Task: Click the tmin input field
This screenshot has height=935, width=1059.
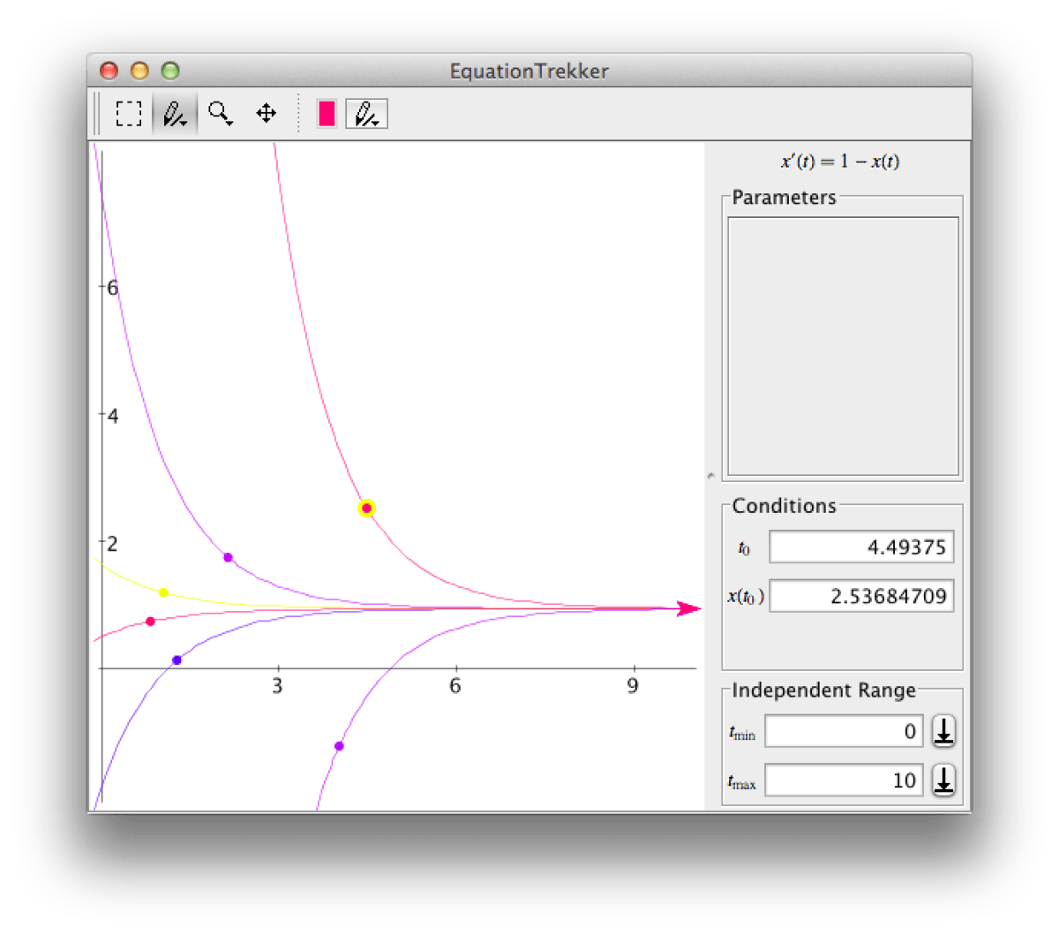Action: click(x=844, y=731)
